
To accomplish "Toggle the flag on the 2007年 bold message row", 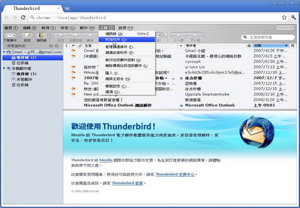I will 73,78.
